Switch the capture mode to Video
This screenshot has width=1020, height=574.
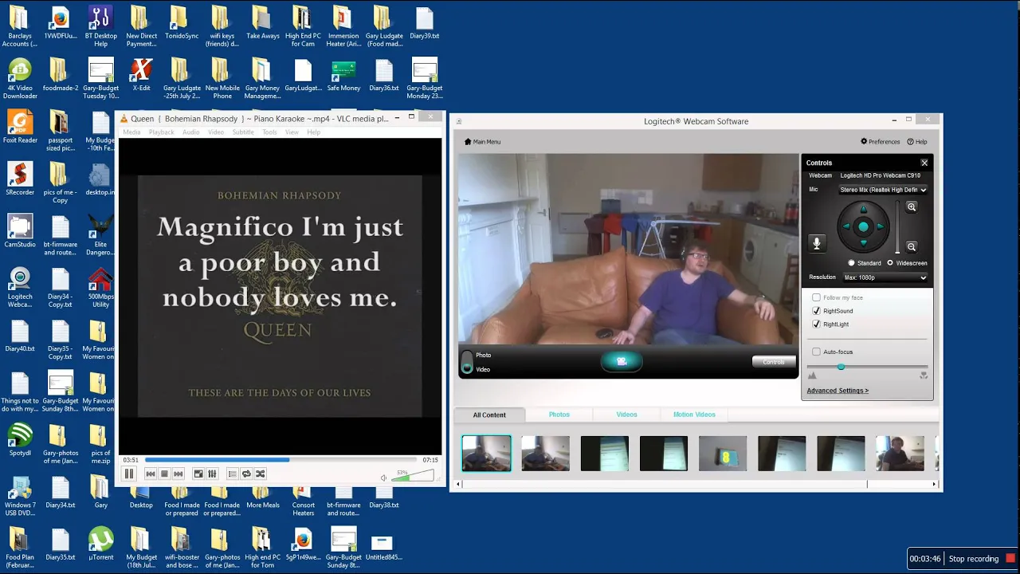(483, 369)
